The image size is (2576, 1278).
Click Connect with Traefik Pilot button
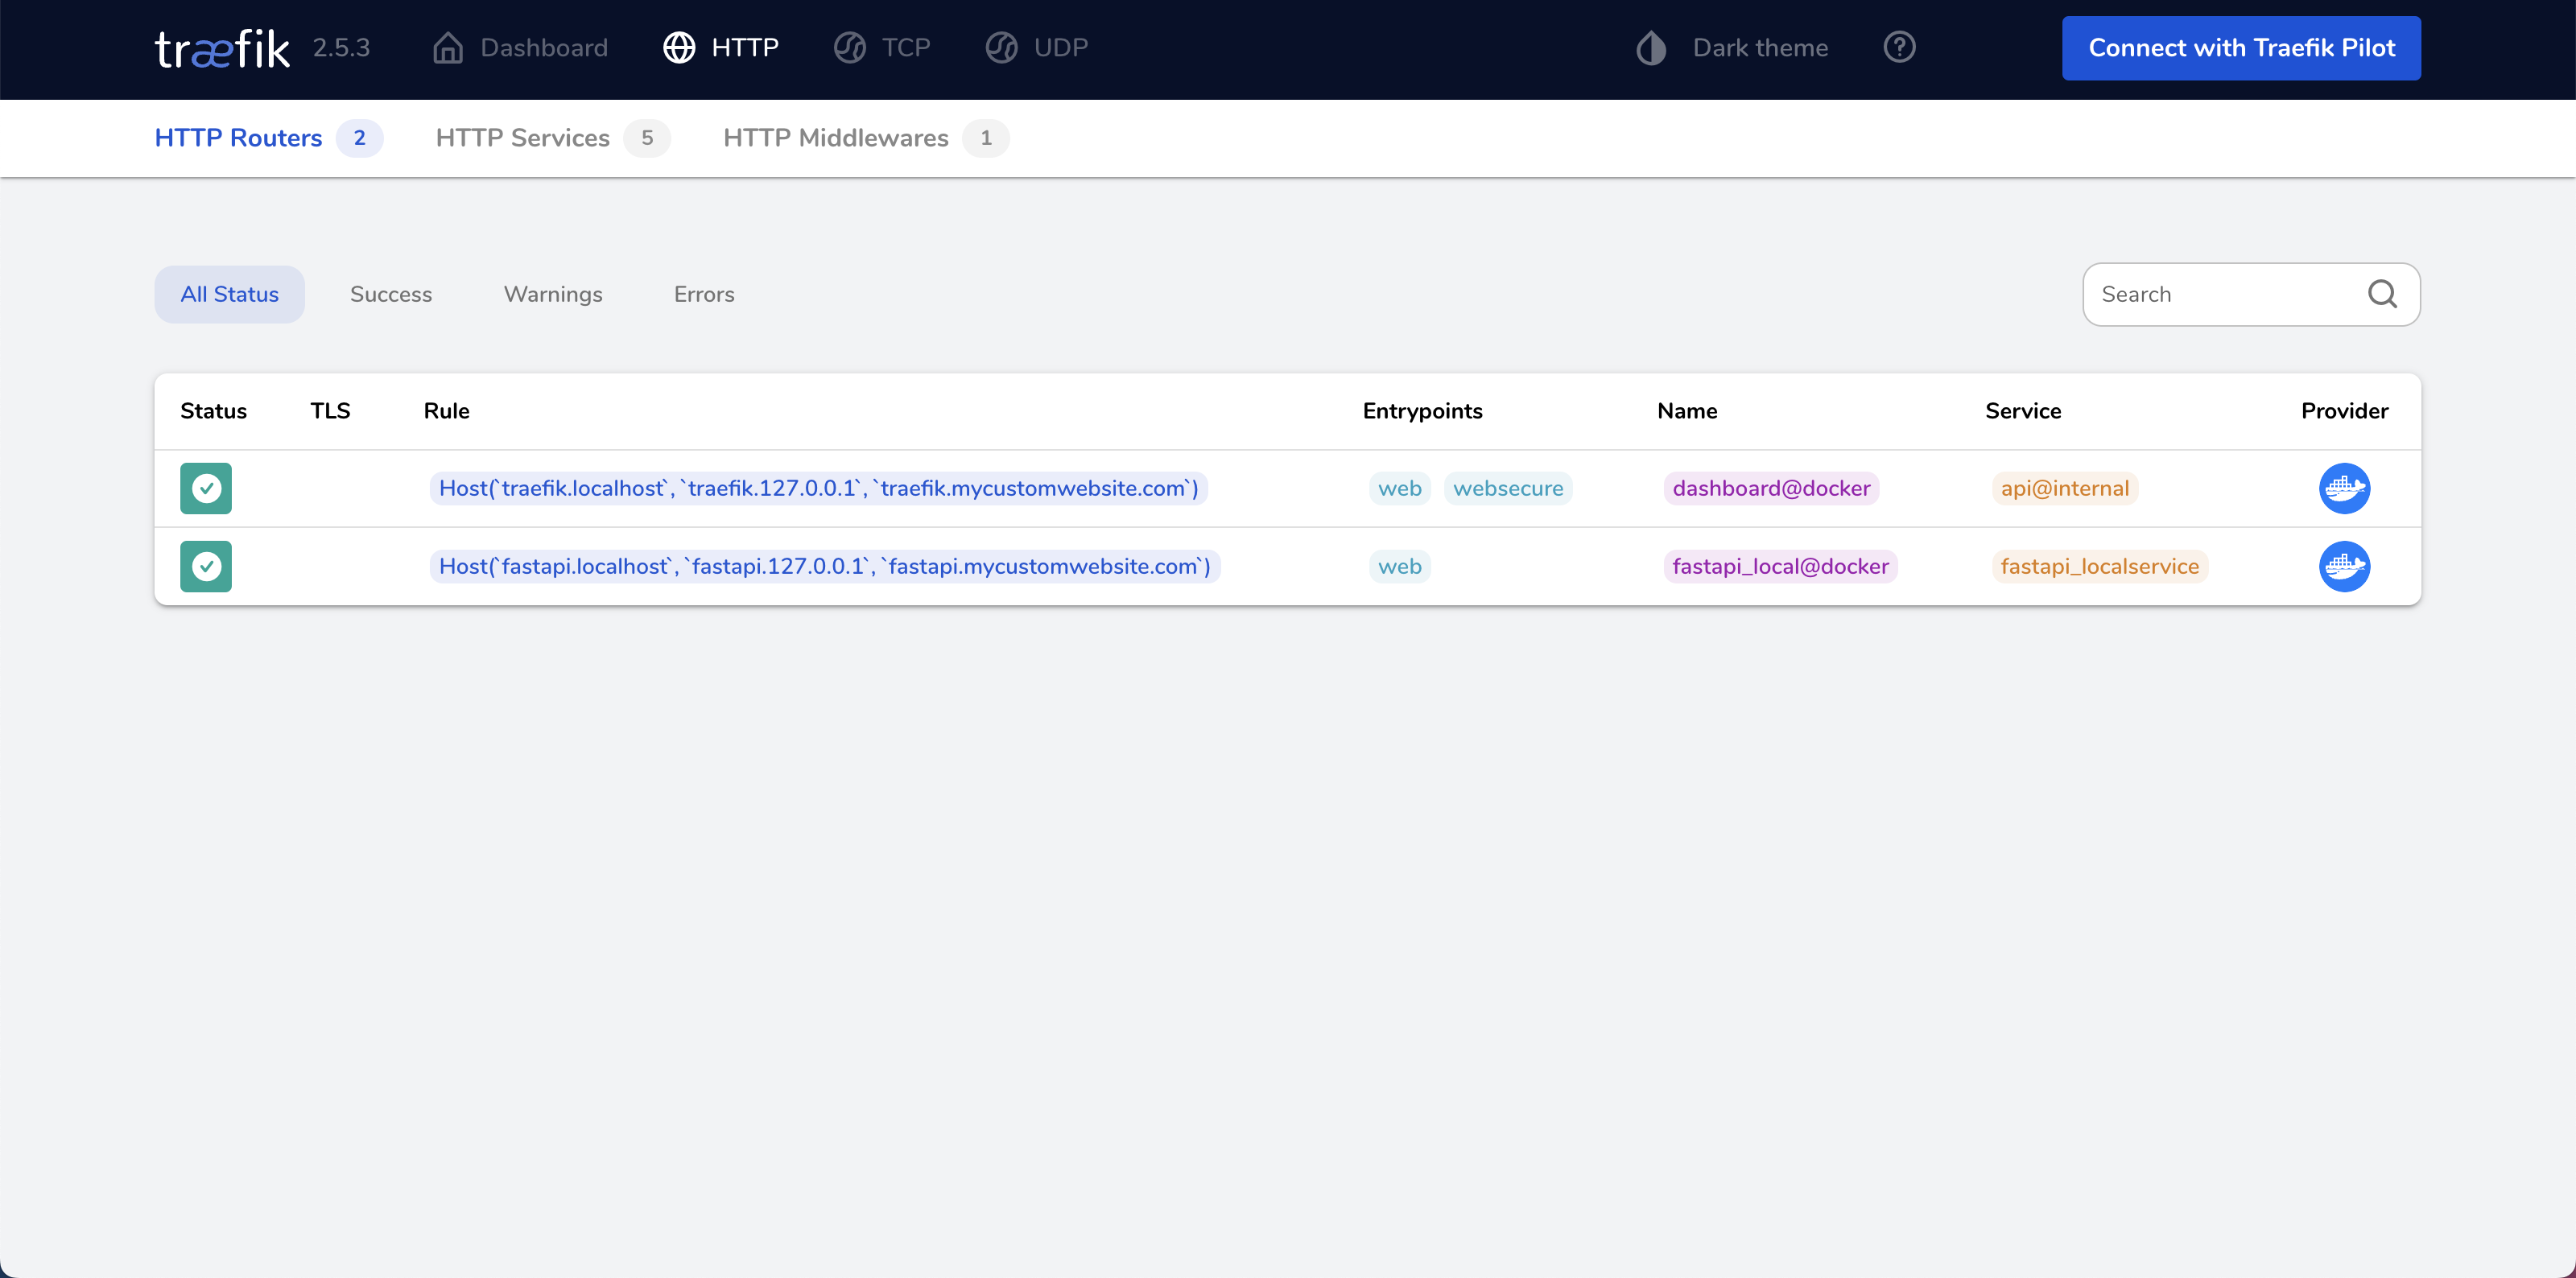(2241, 48)
